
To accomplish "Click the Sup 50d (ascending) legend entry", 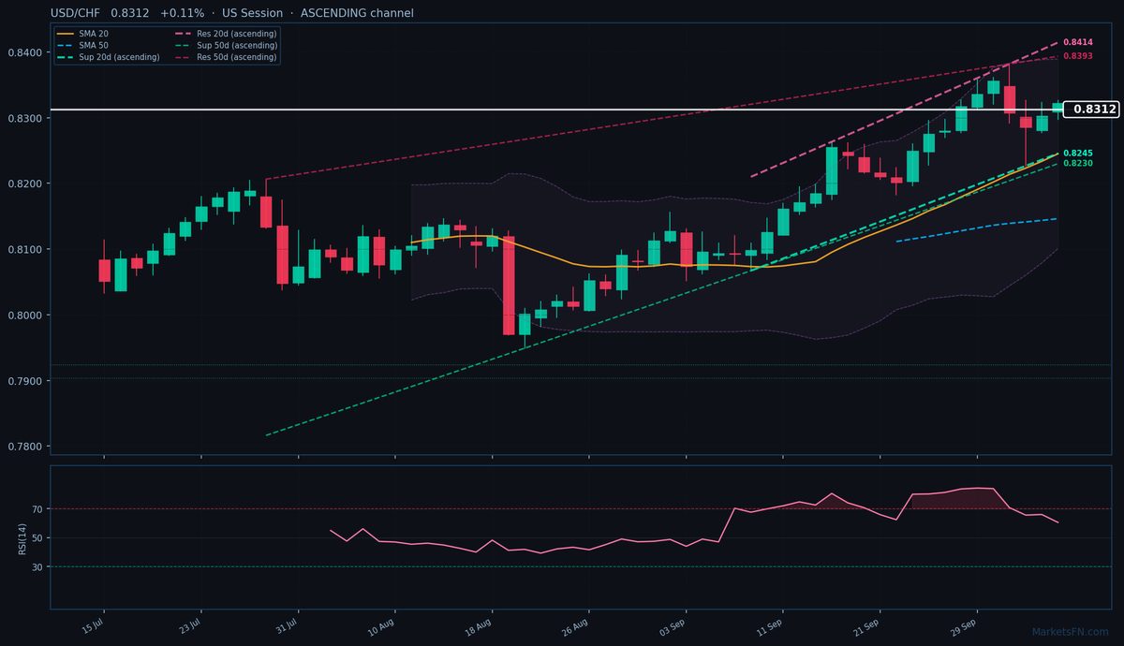I will [x=226, y=45].
